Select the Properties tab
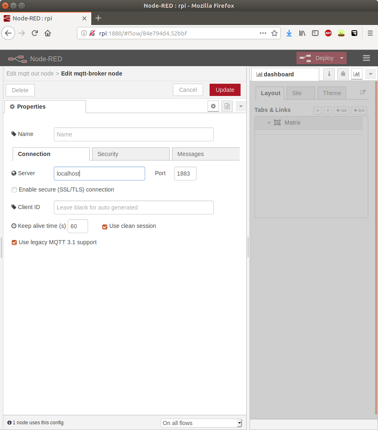This screenshot has height=430, width=378. click(x=45, y=107)
